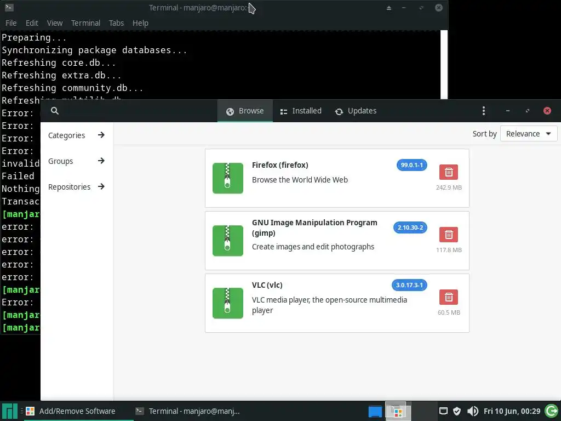Click the GIMP package icon
Viewport: 561px width, 421px height.
click(x=227, y=241)
